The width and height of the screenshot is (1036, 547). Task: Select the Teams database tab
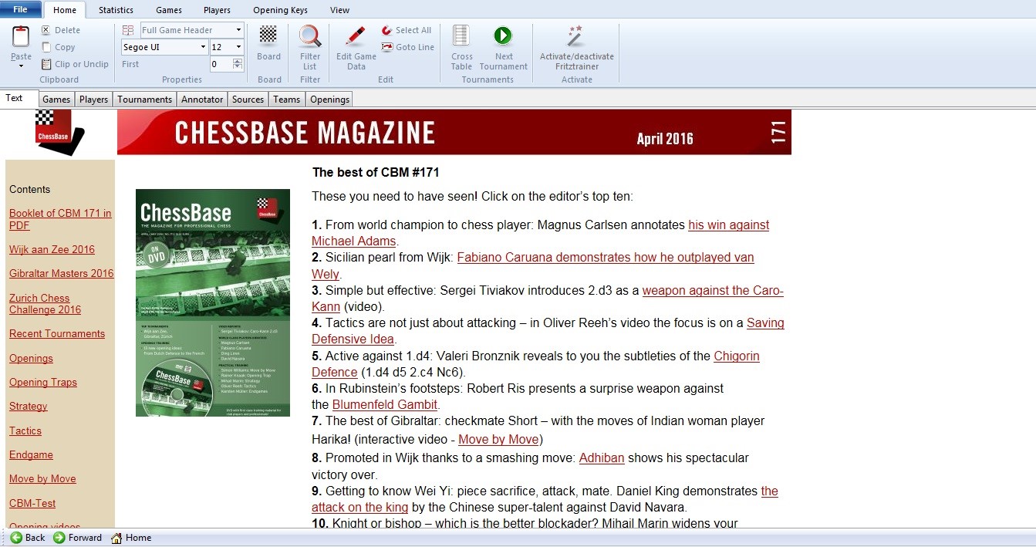pyautogui.click(x=287, y=100)
